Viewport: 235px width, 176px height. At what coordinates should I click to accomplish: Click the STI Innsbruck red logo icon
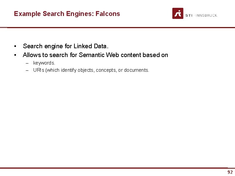[x=178, y=13]
